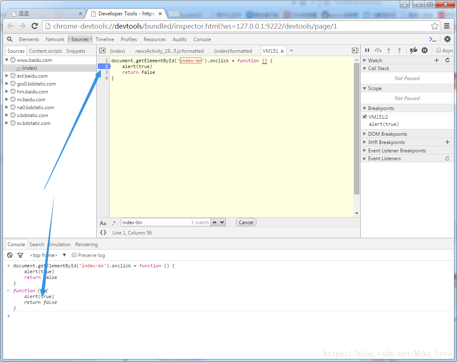The image size is (457, 362).
Task: Switch to Emulation drawer tab
Action: pos(60,244)
